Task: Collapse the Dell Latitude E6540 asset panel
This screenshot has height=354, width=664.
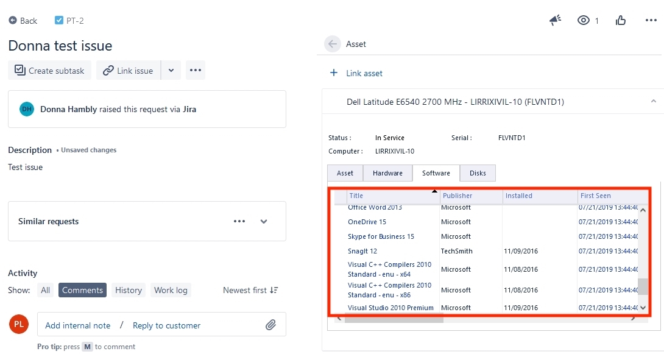Action: pyautogui.click(x=654, y=101)
